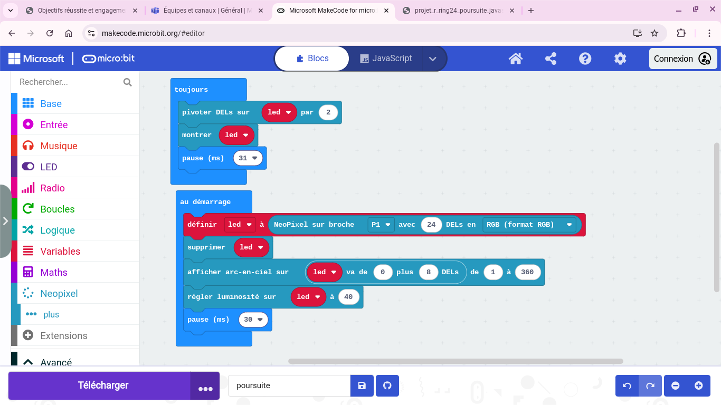Focus the Rechercher search field
Screen dimensions: 721x405
(69, 82)
